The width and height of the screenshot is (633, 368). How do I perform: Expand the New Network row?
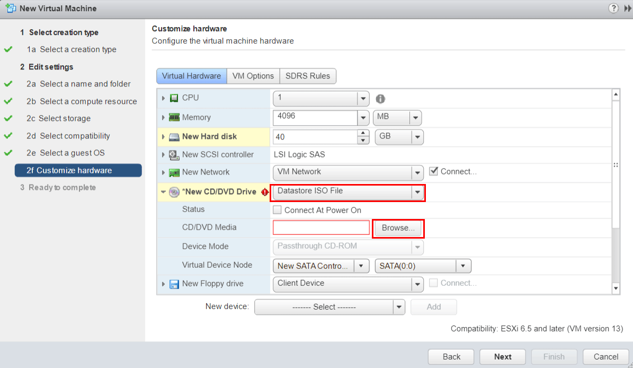coord(163,172)
